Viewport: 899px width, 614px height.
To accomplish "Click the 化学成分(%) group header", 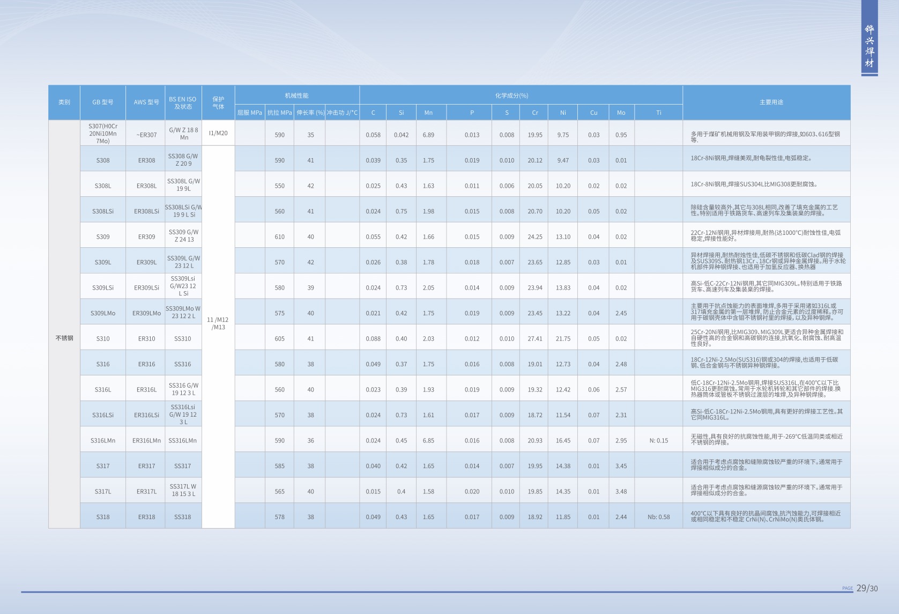I will click(511, 95).
